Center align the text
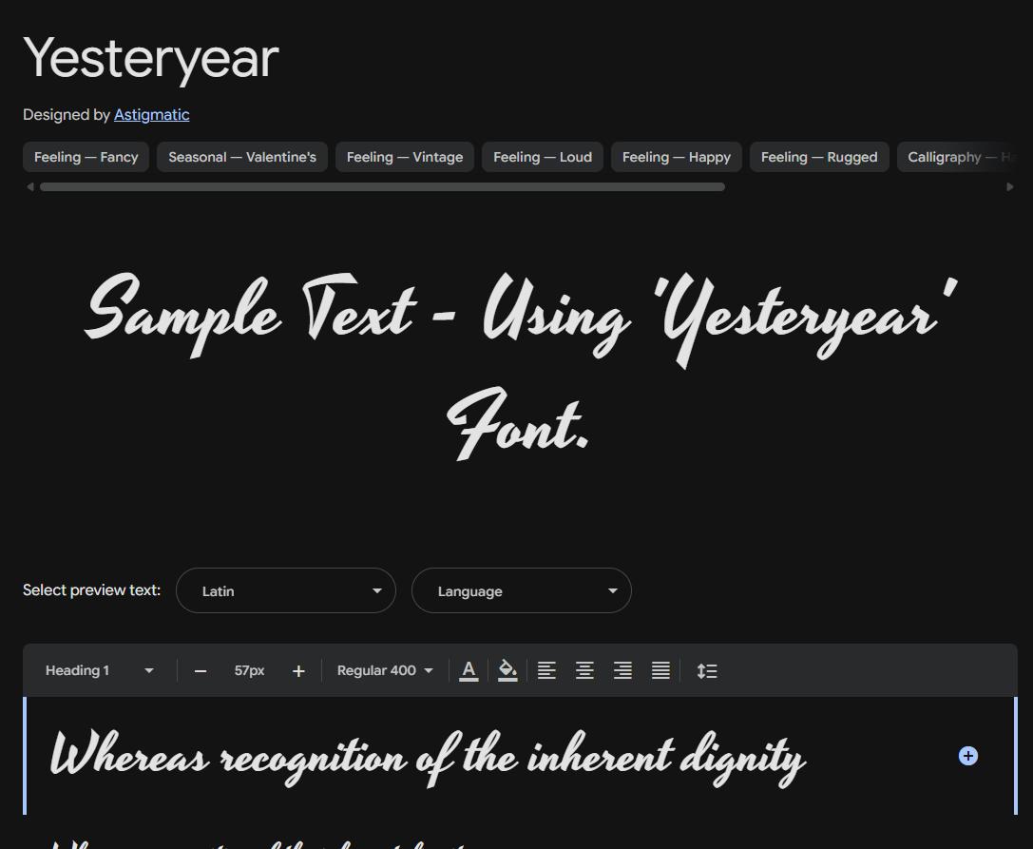1033x849 pixels. click(x=584, y=671)
